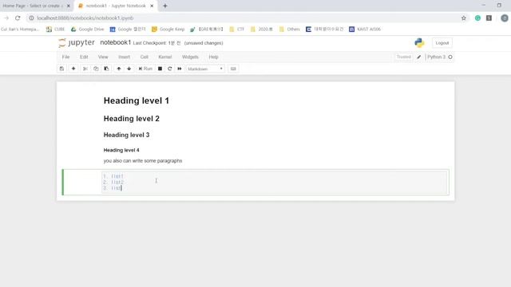This screenshot has height=287, width=511.
Task: Open the Others bookmark folder
Action: point(289,29)
